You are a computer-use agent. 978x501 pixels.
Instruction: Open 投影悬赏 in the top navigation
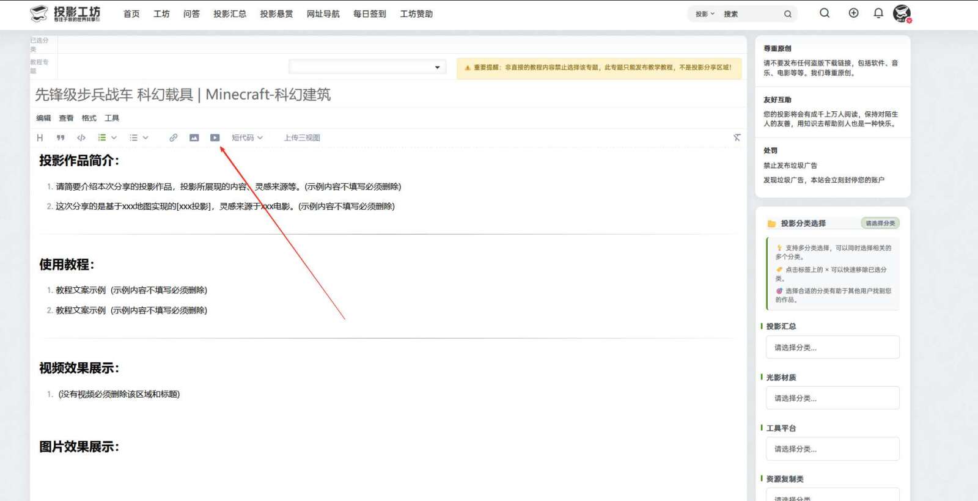(x=276, y=13)
